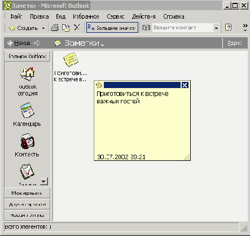Open the Сервис menu
This screenshot has height=236, width=250.
pyautogui.click(x=116, y=16)
